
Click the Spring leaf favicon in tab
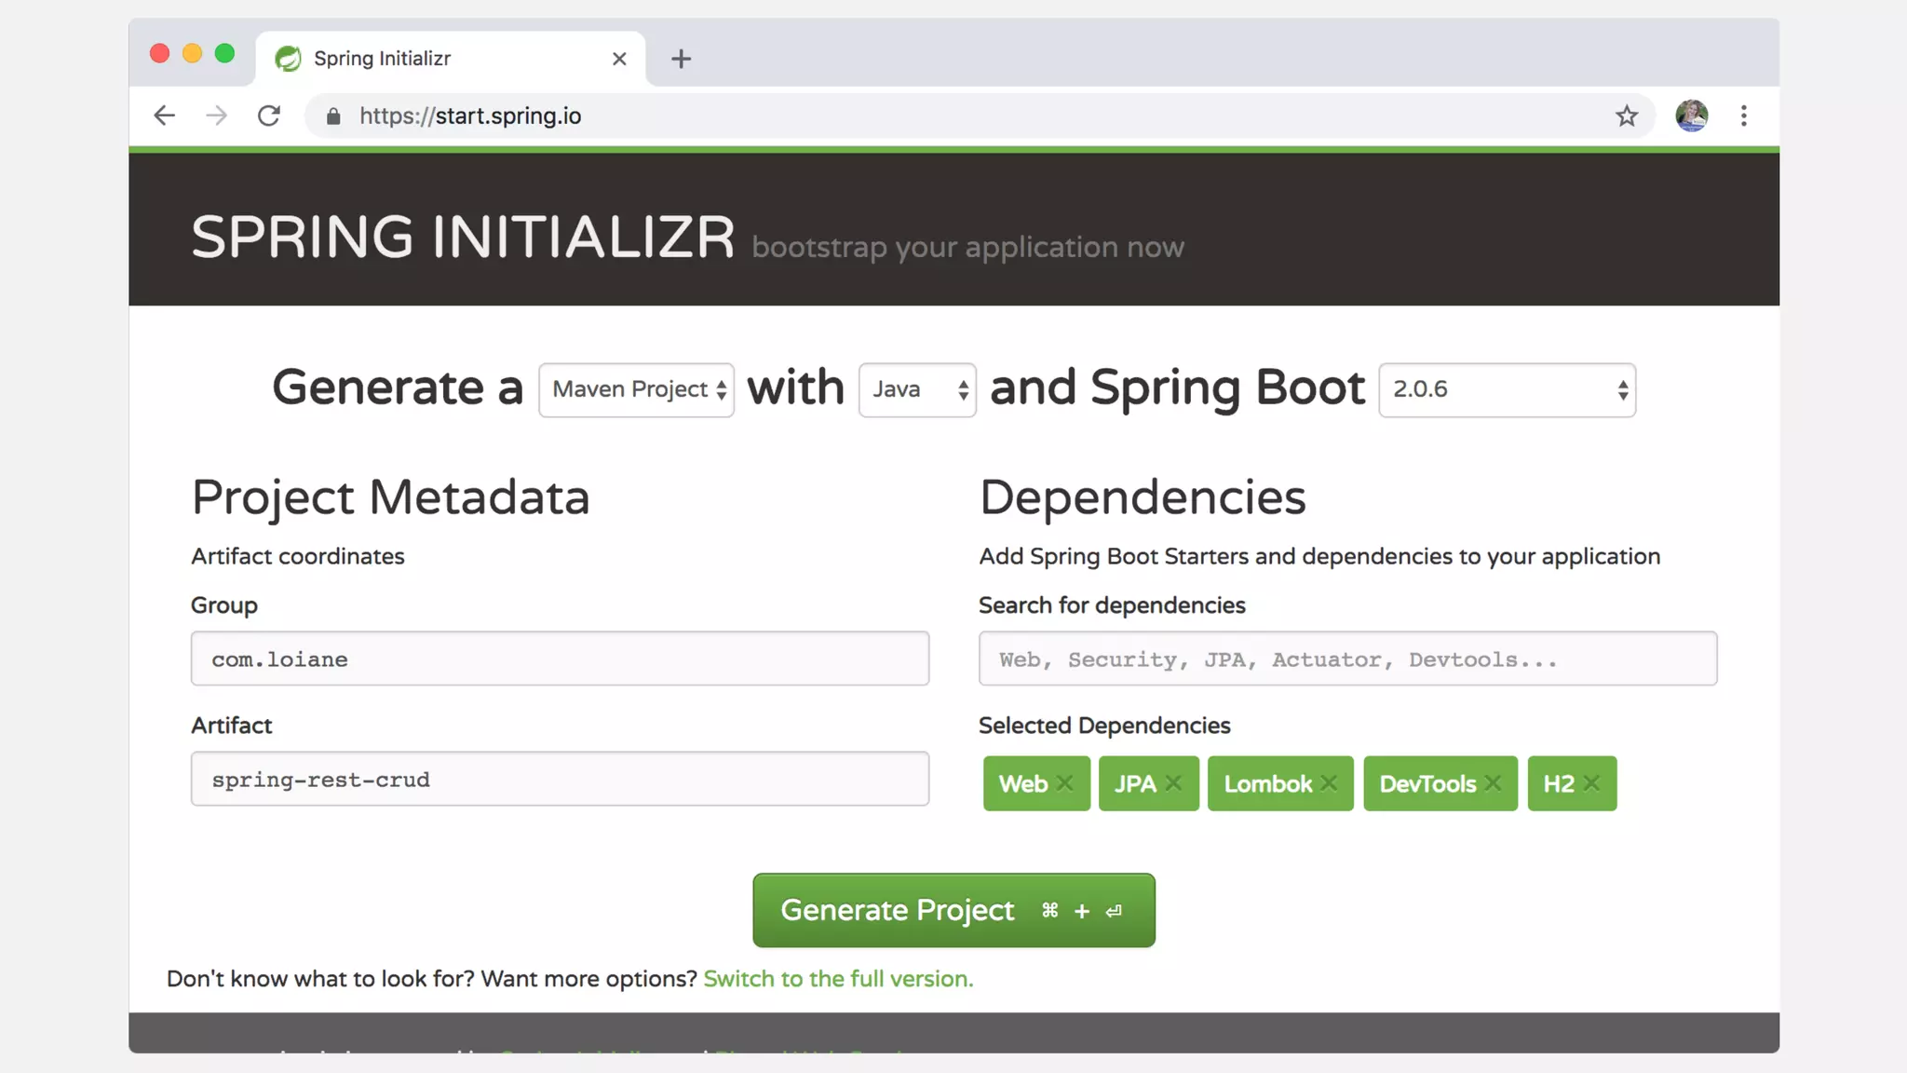pyautogui.click(x=289, y=59)
